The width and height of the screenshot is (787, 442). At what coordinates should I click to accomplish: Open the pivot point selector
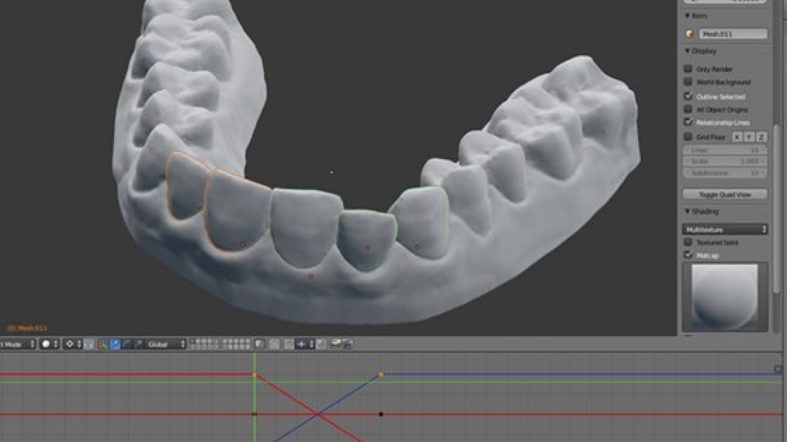click(x=73, y=344)
